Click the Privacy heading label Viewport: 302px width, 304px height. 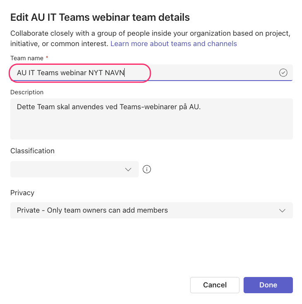(22, 193)
